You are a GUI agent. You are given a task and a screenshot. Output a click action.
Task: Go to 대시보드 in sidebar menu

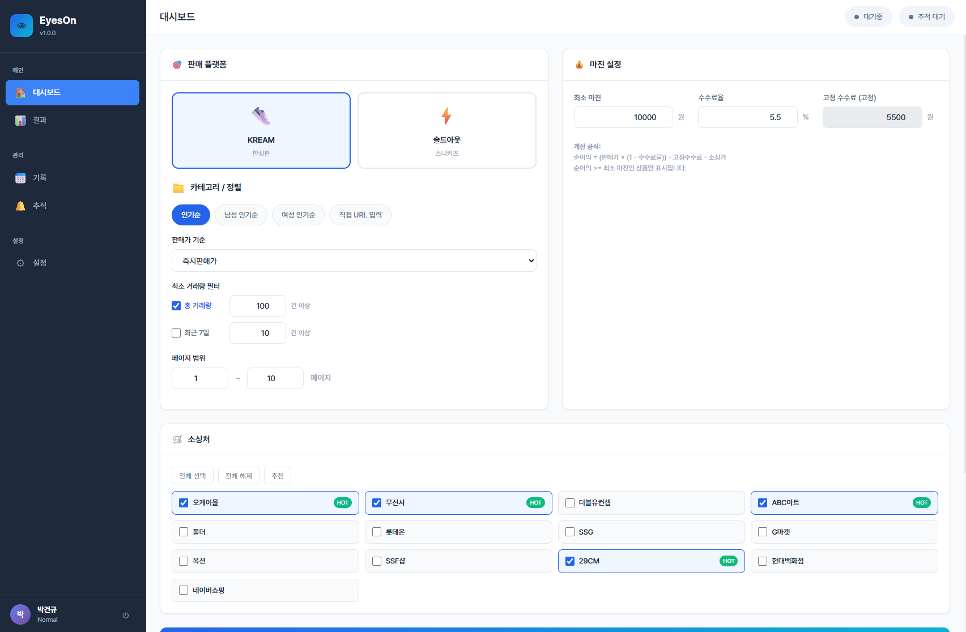coord(73,92)
